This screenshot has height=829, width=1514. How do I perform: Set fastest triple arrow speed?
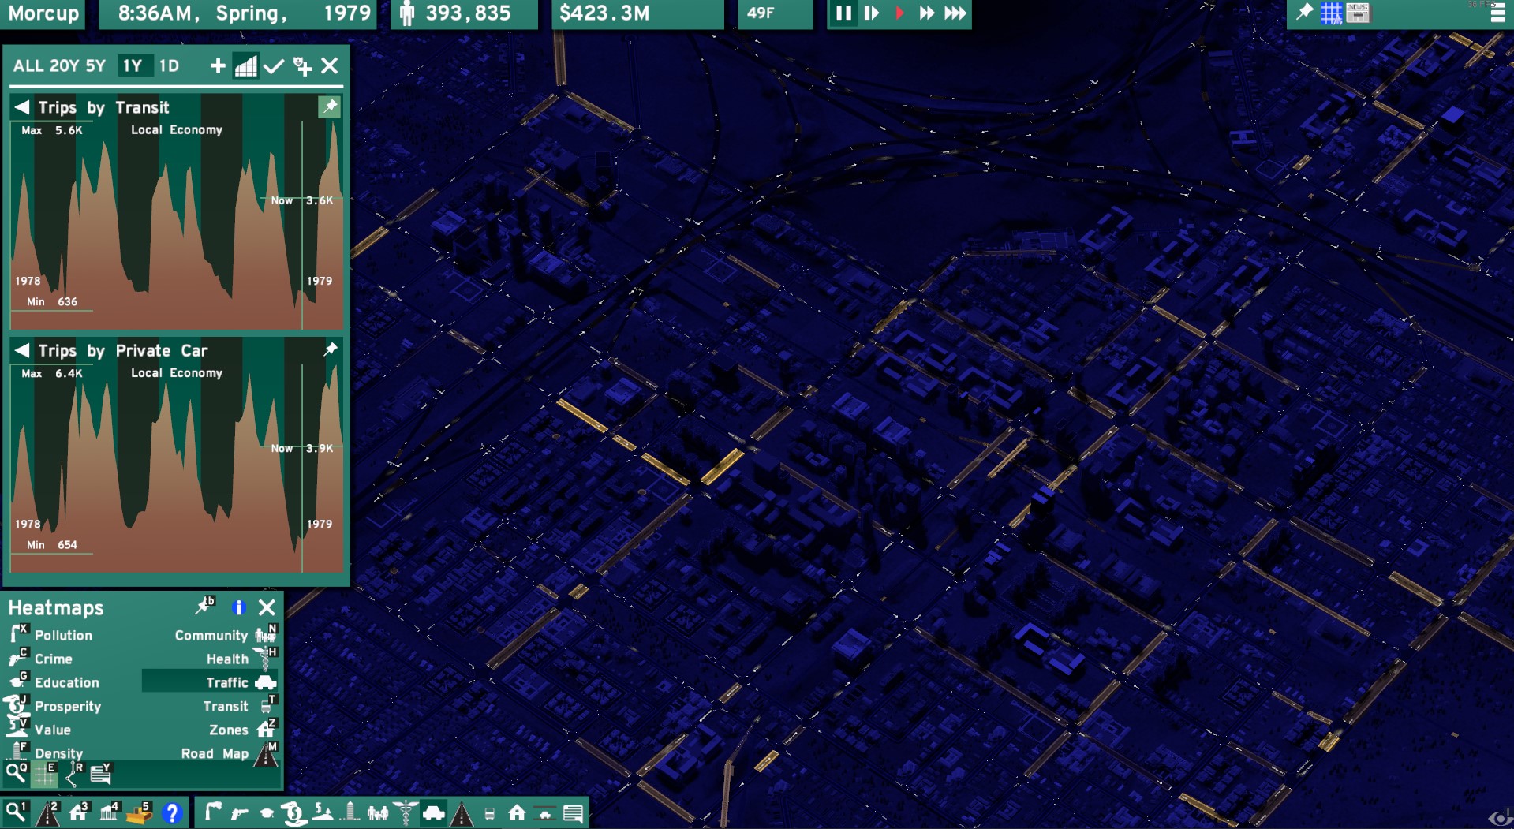point(955,13)
